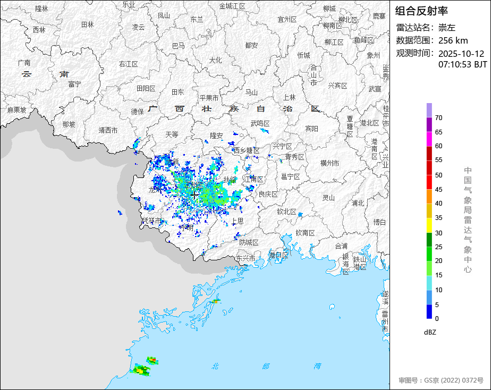Click the 审图号 GS京 (2022) 0372号 text

pos(441,380)
